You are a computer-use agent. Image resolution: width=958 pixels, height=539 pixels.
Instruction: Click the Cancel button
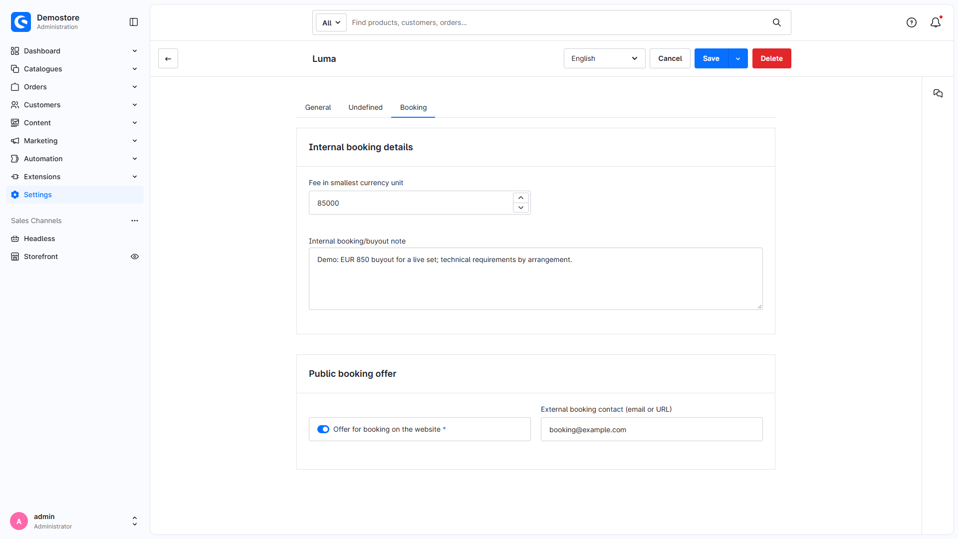[670, 58]
